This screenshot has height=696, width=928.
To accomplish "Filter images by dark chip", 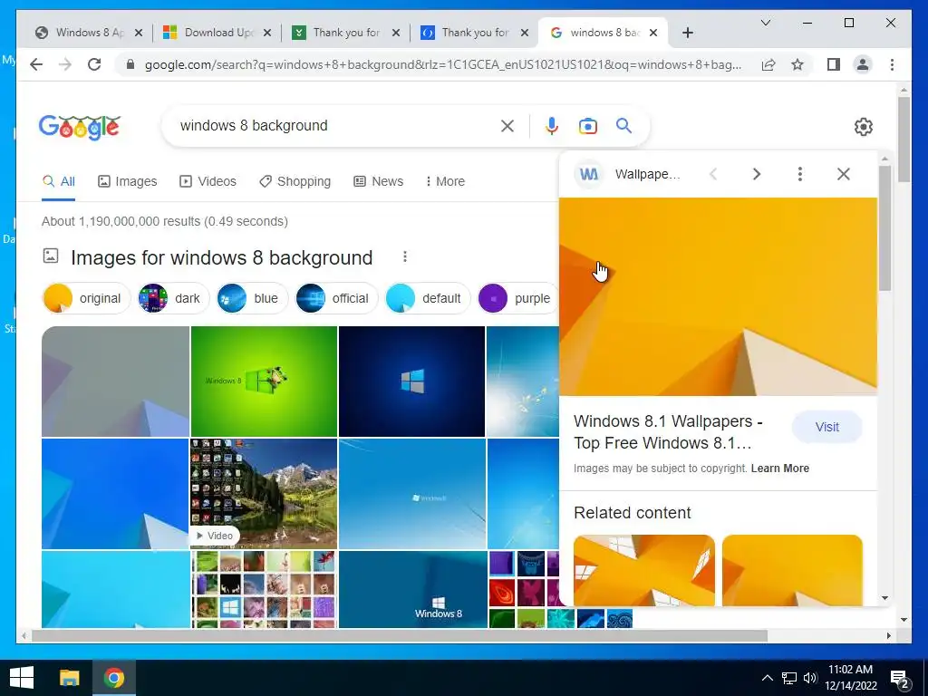I will [x=173, y=298].
